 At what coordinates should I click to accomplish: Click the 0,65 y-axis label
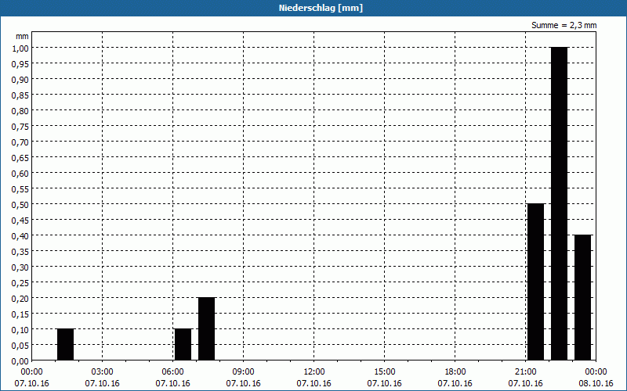20,158
